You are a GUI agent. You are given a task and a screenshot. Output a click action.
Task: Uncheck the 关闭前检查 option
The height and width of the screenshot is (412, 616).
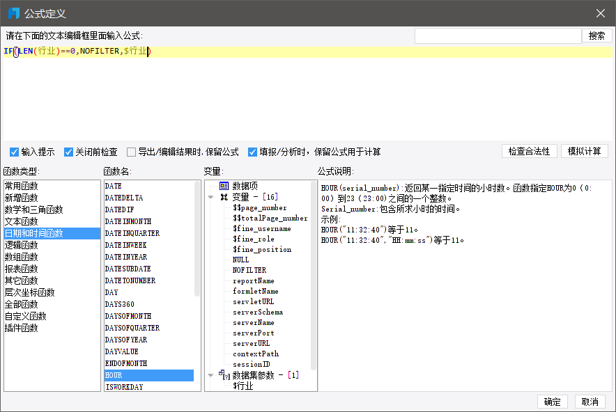coord(69,152)
